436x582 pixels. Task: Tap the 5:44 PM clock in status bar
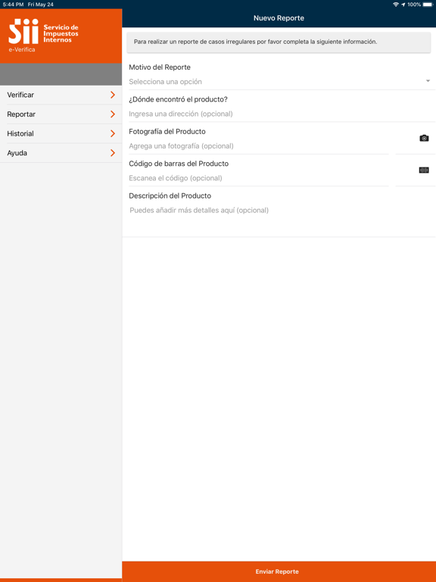click(x=13, y=5)
